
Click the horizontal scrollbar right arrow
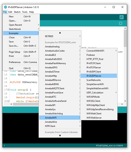point(122,104)
